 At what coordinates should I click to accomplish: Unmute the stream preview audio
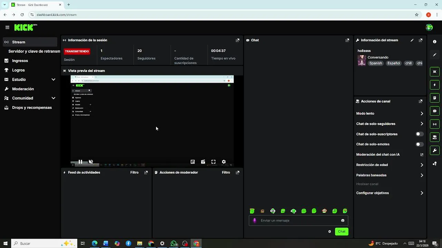91,162
